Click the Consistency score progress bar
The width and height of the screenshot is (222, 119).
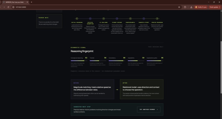click(117, 61)
